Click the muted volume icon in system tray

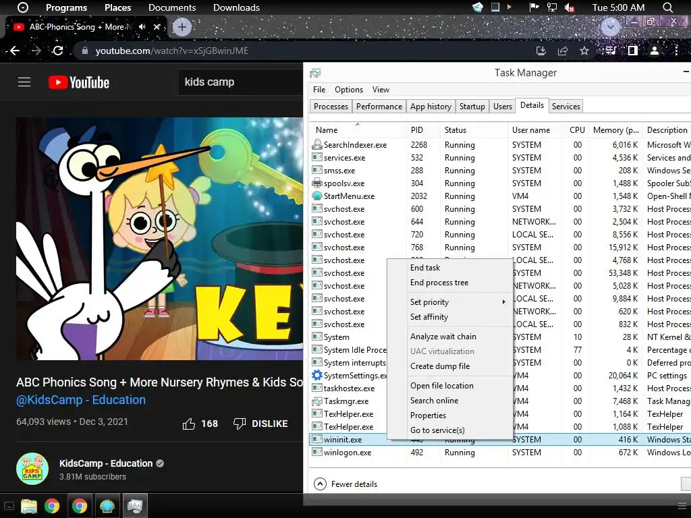tap(570, 7)
